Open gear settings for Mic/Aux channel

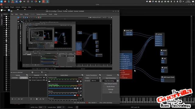click(x=81, y=95)
